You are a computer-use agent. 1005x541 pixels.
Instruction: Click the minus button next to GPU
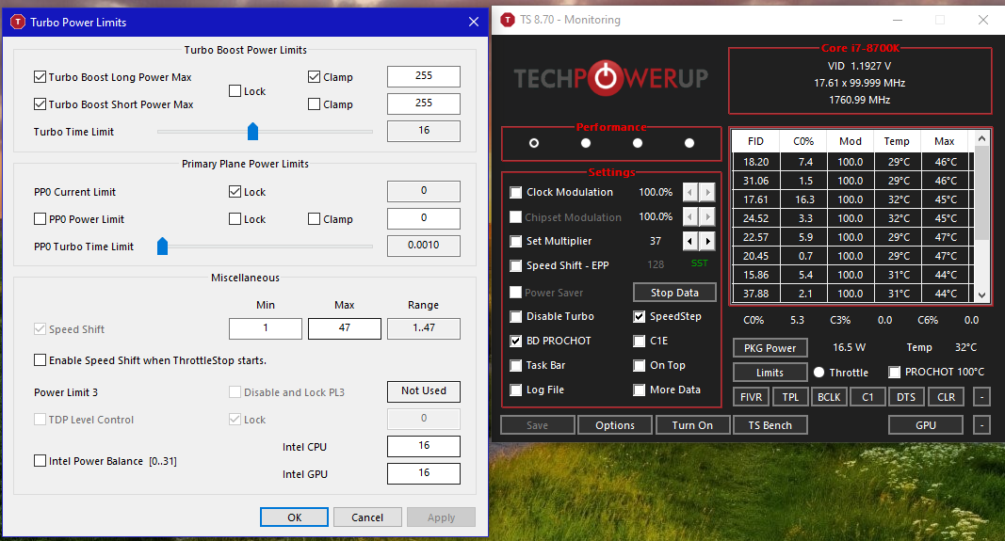(981, 425)
